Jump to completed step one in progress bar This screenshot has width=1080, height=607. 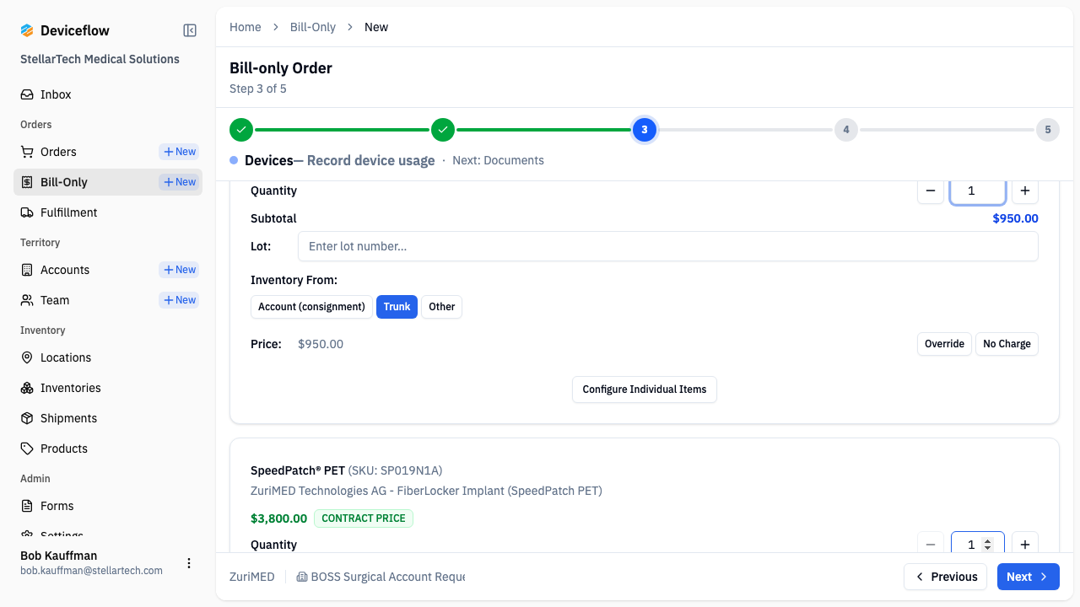(241, 130)
